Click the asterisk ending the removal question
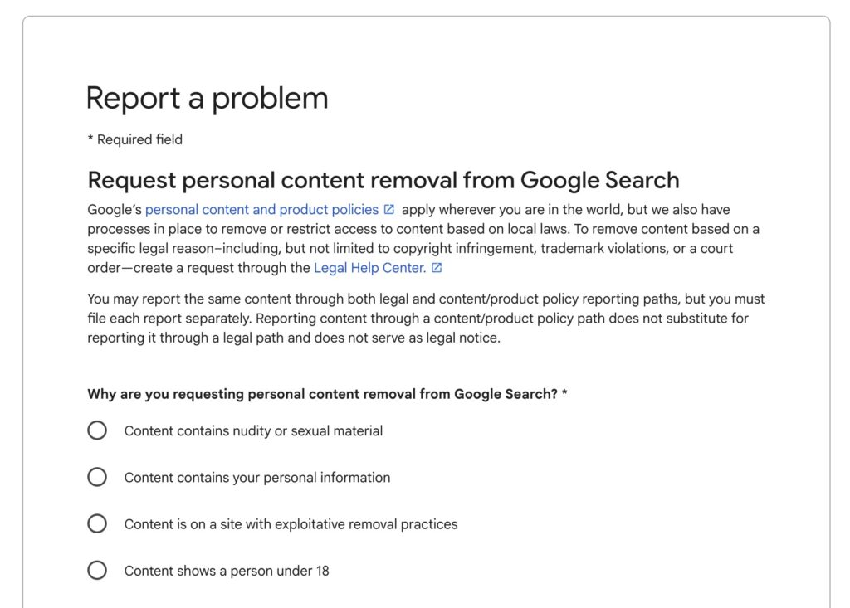The width and height of the screenshot is (850, 608). click(564, 394)
